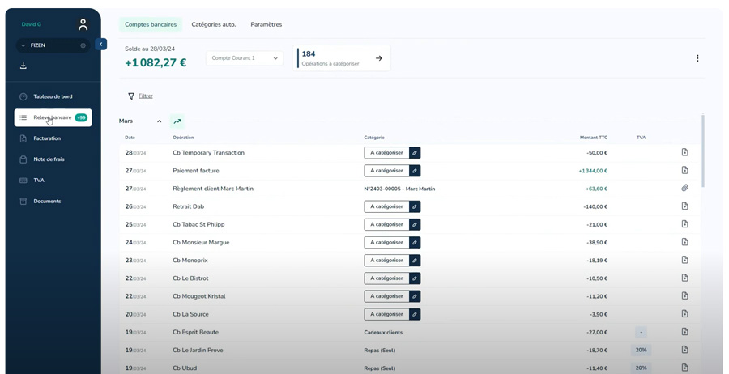Screen dimensions: 729x374
Task: Open the three-dot options menu
Action: (697, 58)
